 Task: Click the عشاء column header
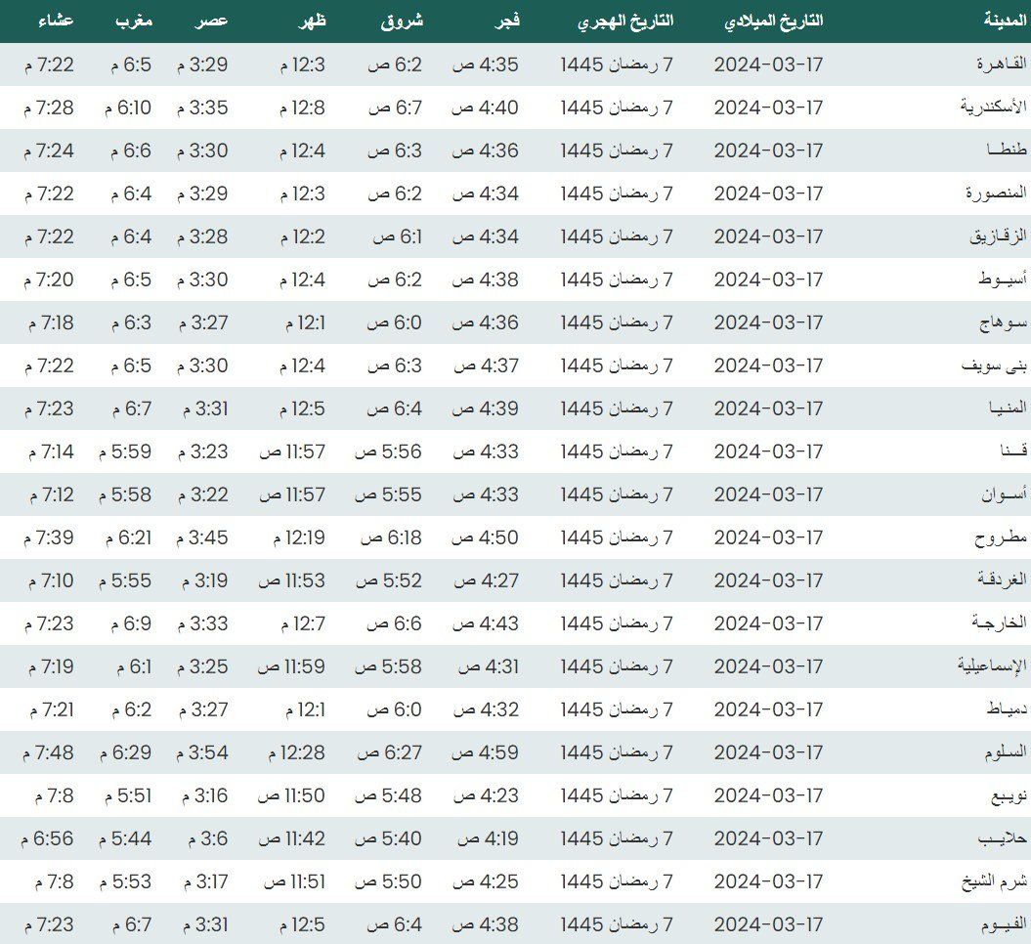point(56,21)
